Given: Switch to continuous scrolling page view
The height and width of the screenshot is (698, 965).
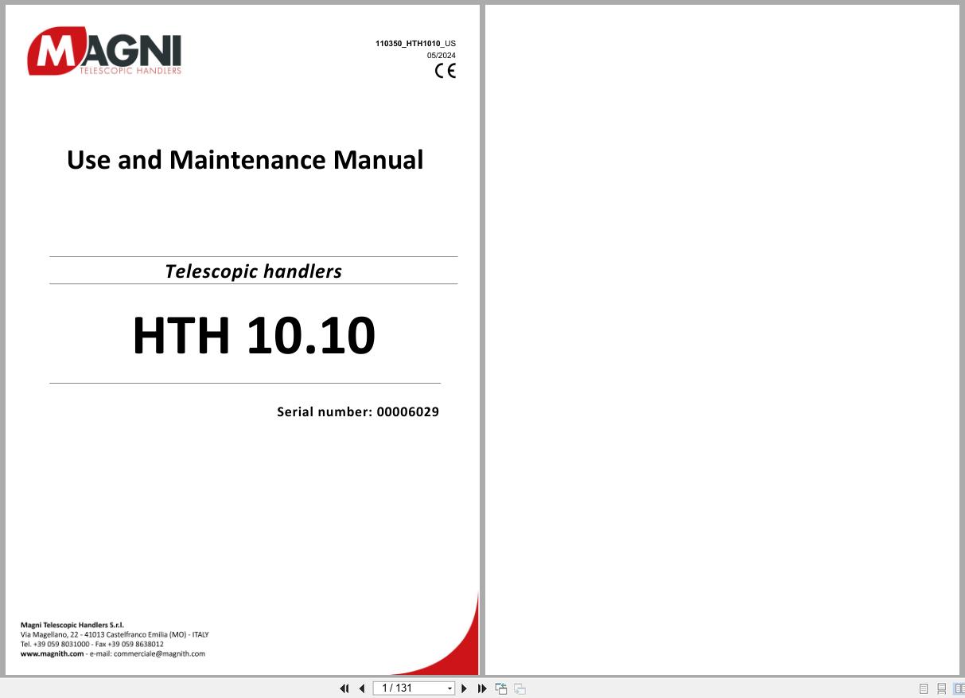Looking at the screenshot, I should click(942, 688).
